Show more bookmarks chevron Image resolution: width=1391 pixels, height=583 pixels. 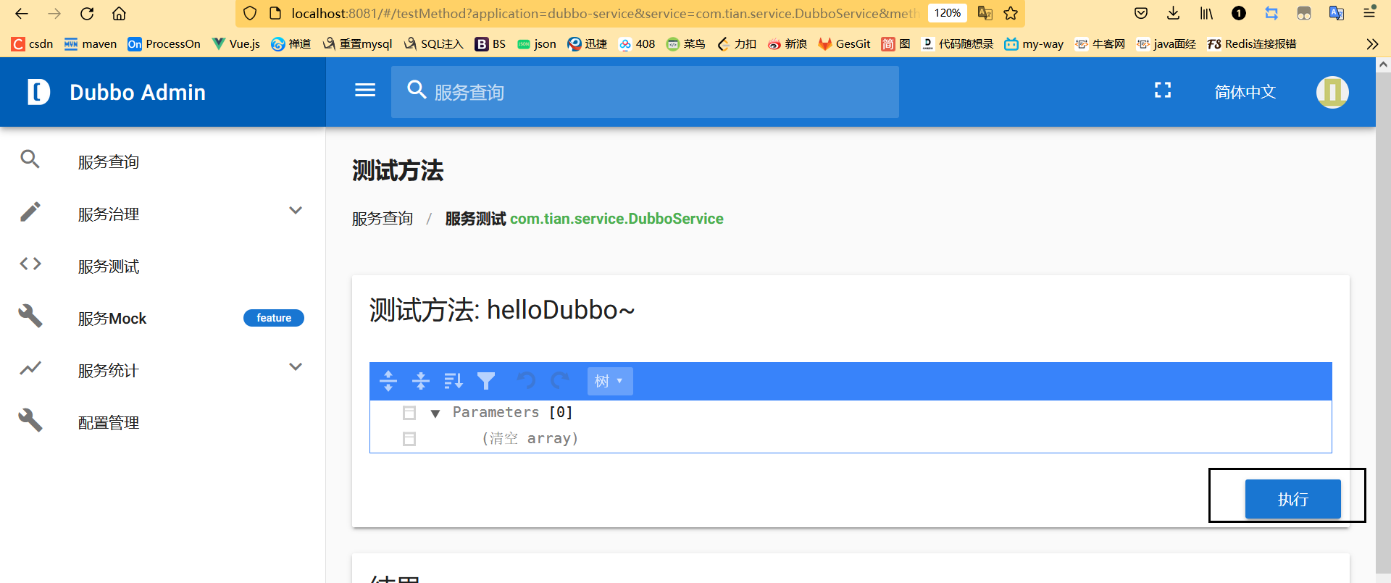[x=1372, y=44]
